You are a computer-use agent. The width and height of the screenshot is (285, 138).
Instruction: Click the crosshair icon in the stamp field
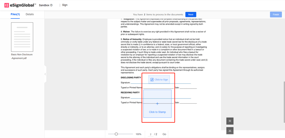[157, 104]
